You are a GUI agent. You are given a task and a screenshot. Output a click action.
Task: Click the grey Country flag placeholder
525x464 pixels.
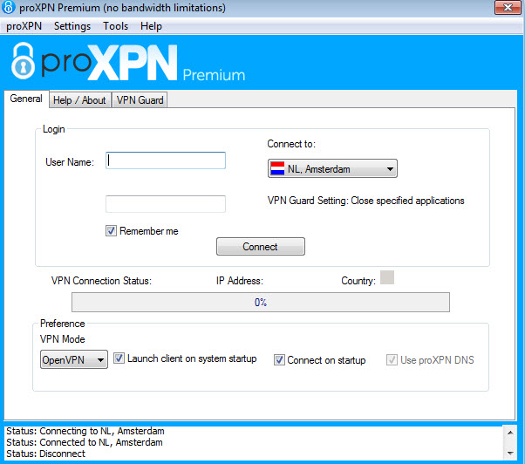click(x=387, y=277)
